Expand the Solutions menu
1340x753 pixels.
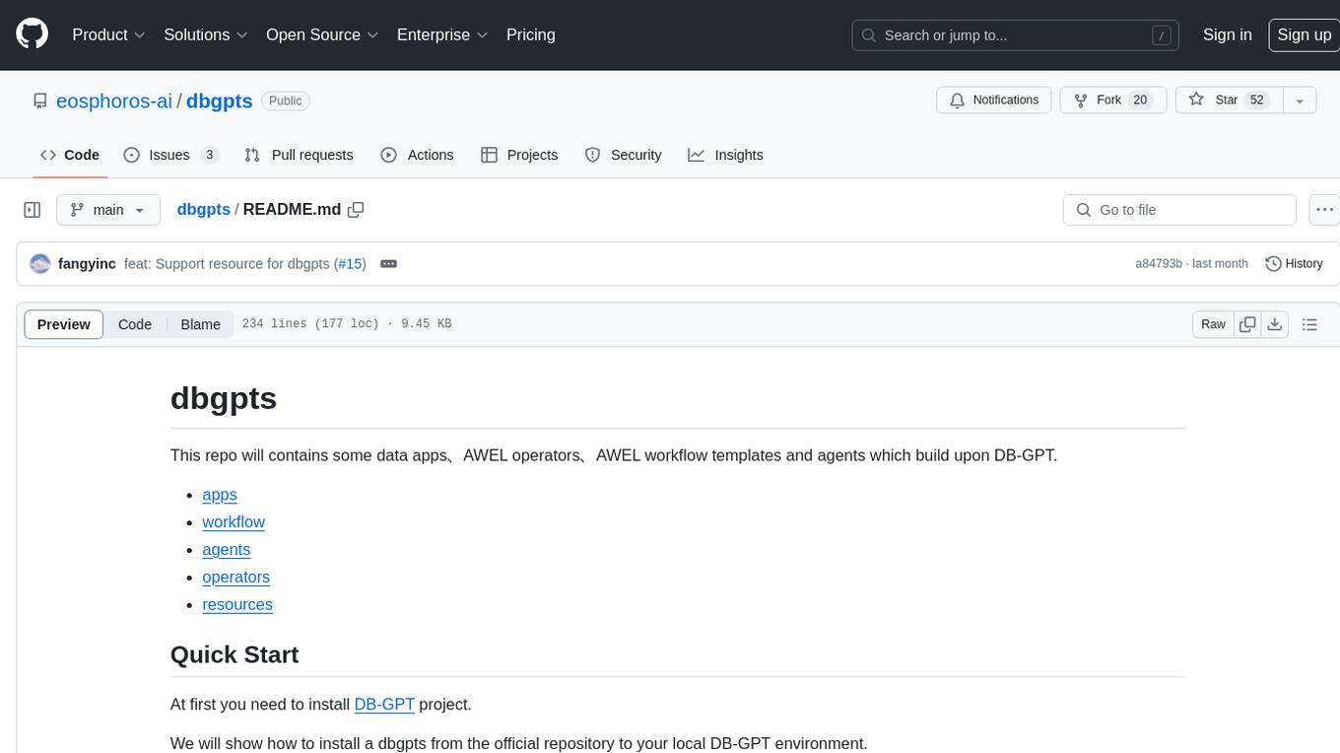click(x=206, y=34)
